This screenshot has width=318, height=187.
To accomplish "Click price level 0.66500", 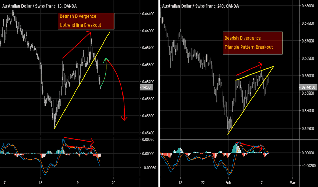I will (x=308, y=58).
